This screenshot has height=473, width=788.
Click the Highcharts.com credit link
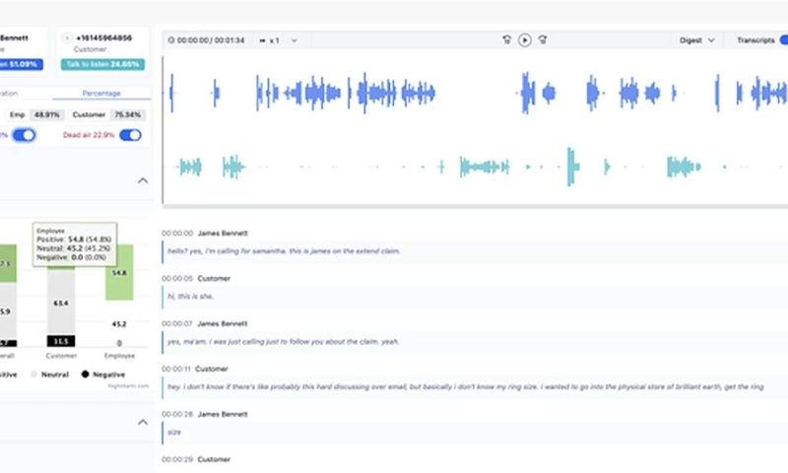[x=129, y=386]
